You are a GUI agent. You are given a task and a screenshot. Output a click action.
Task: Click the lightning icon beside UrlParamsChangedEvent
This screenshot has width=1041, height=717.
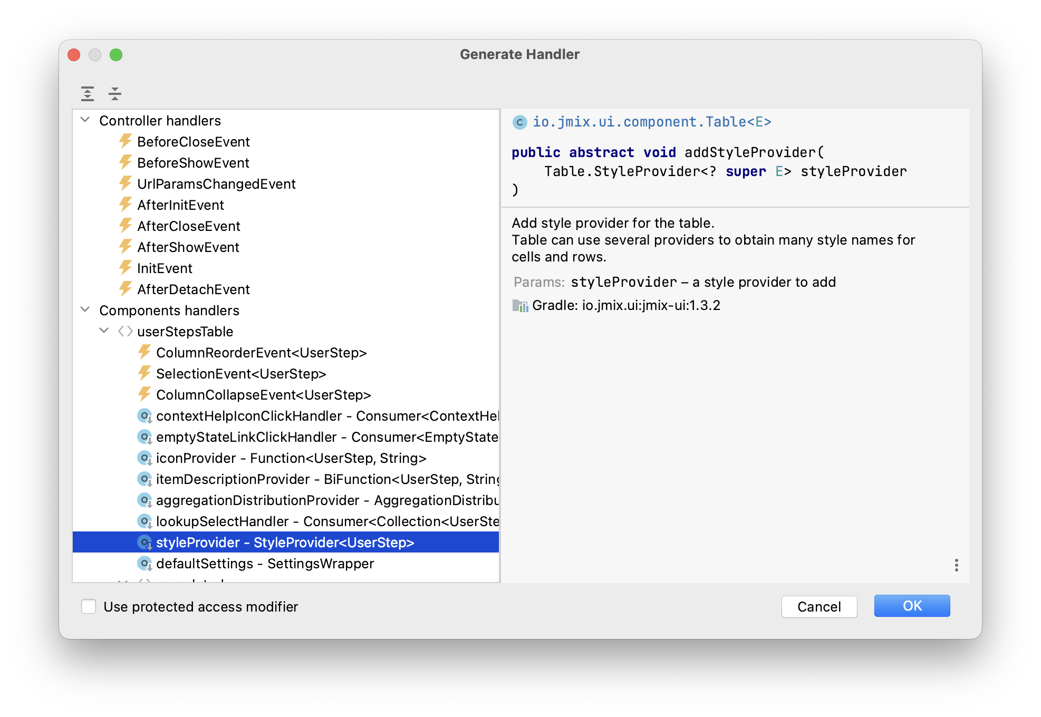tap(126, 183)
